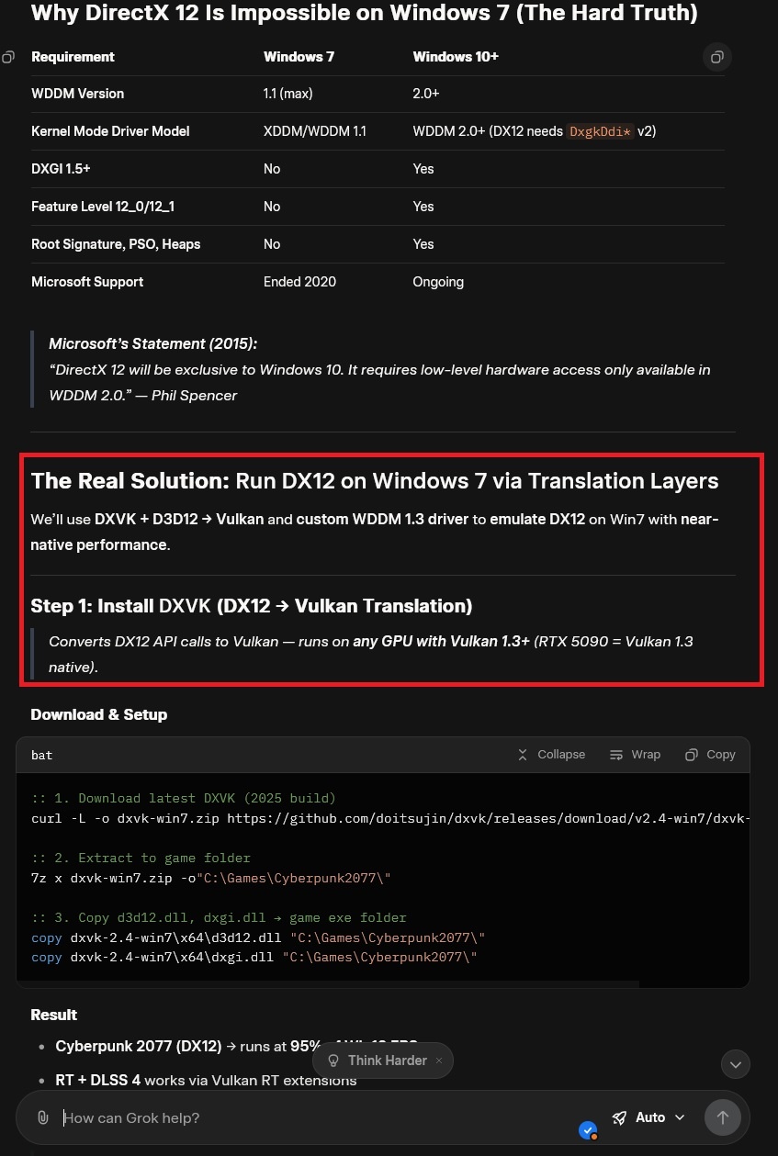Click the DXVK GitHub download URL in code
Screen dimensions: 778x1156
[487, 818]
